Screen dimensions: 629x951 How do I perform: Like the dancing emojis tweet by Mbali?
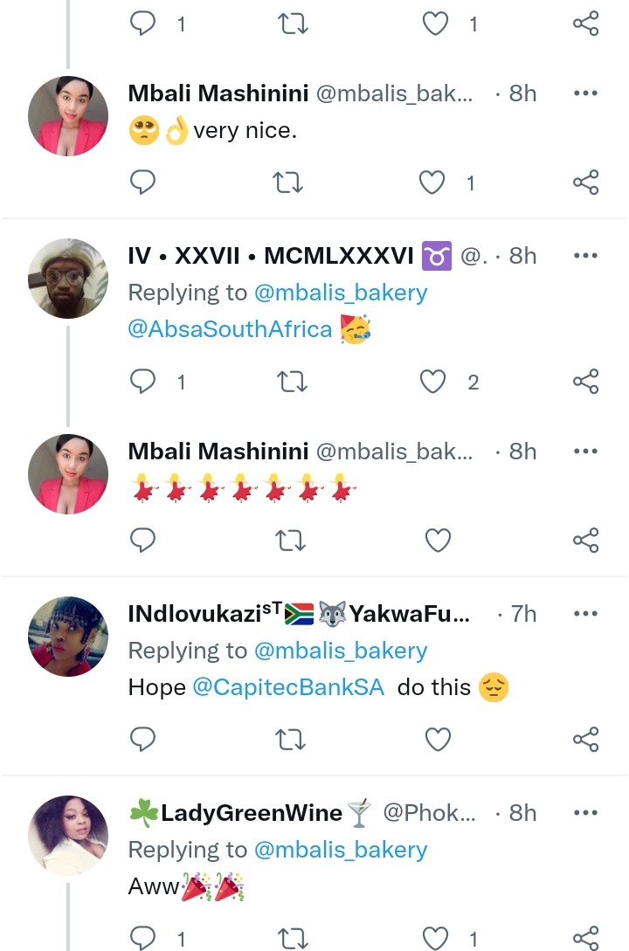(x=437, y=541)
